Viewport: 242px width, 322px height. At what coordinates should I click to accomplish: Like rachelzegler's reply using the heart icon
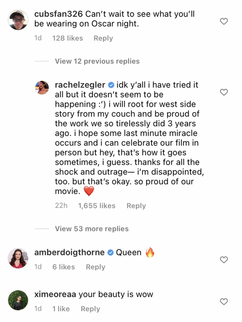pyautogui.click(x=224, y=92)
